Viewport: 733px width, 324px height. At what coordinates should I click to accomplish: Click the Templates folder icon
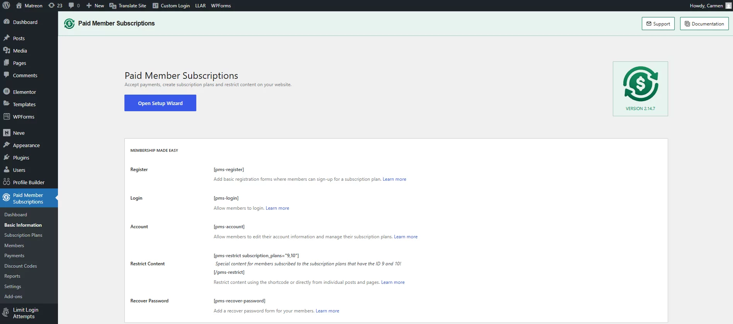point(7,103)
